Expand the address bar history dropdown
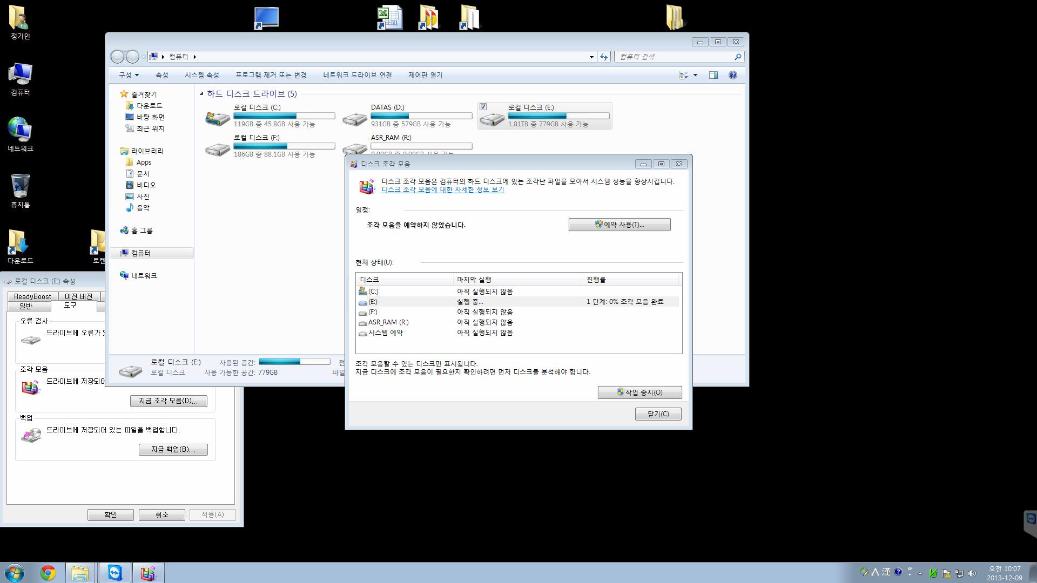Screen dimensions: 1037x583 point(591,57)
